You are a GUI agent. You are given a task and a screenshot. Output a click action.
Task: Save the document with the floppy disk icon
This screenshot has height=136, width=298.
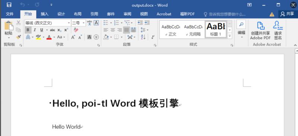tap(9, 5)
